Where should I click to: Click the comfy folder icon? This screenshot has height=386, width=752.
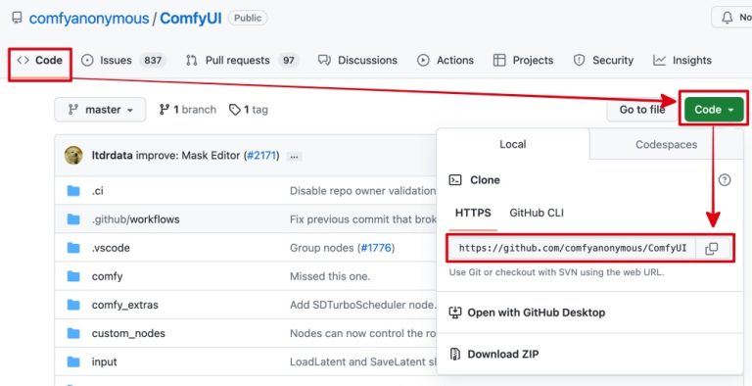73,276
